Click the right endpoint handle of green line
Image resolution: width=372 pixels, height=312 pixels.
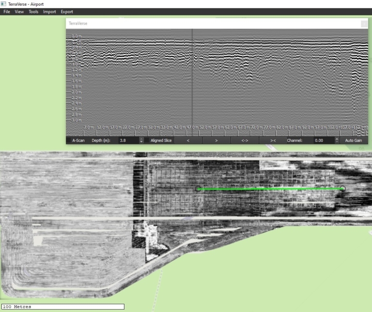coord(342,188)
